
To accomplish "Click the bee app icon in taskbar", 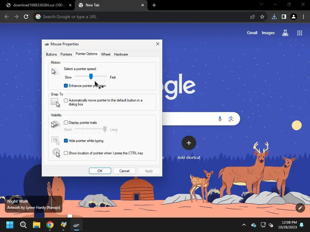I will 63,225.
